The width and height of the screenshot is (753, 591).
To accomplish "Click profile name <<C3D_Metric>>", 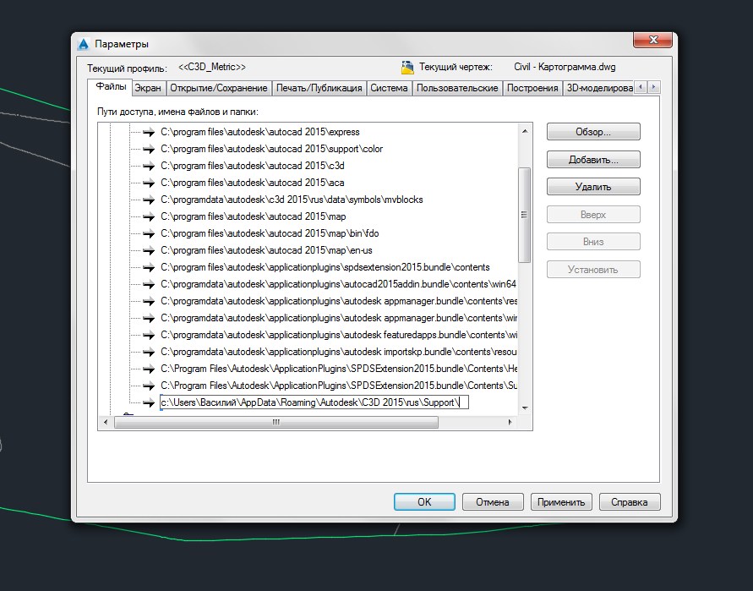I will [x=212, y=67].
